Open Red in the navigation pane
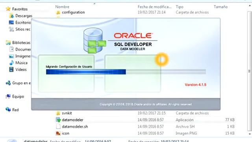This screenshot has height=142, width=252. 15,110
